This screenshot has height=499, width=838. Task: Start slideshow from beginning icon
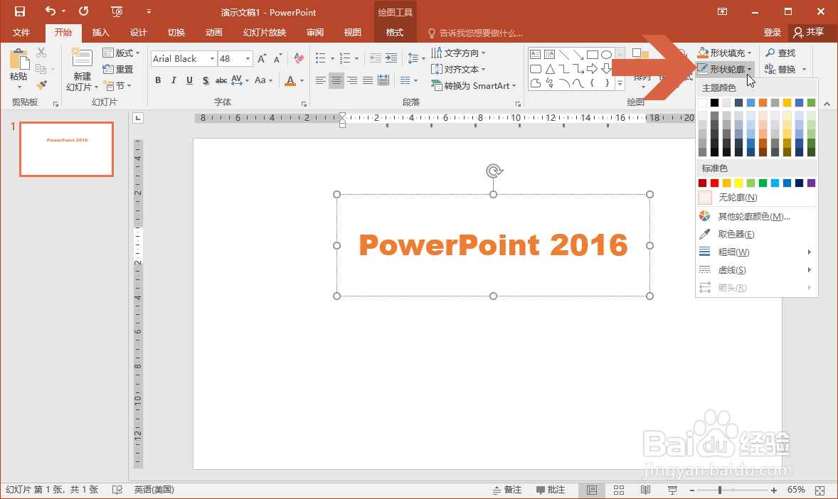117,11
